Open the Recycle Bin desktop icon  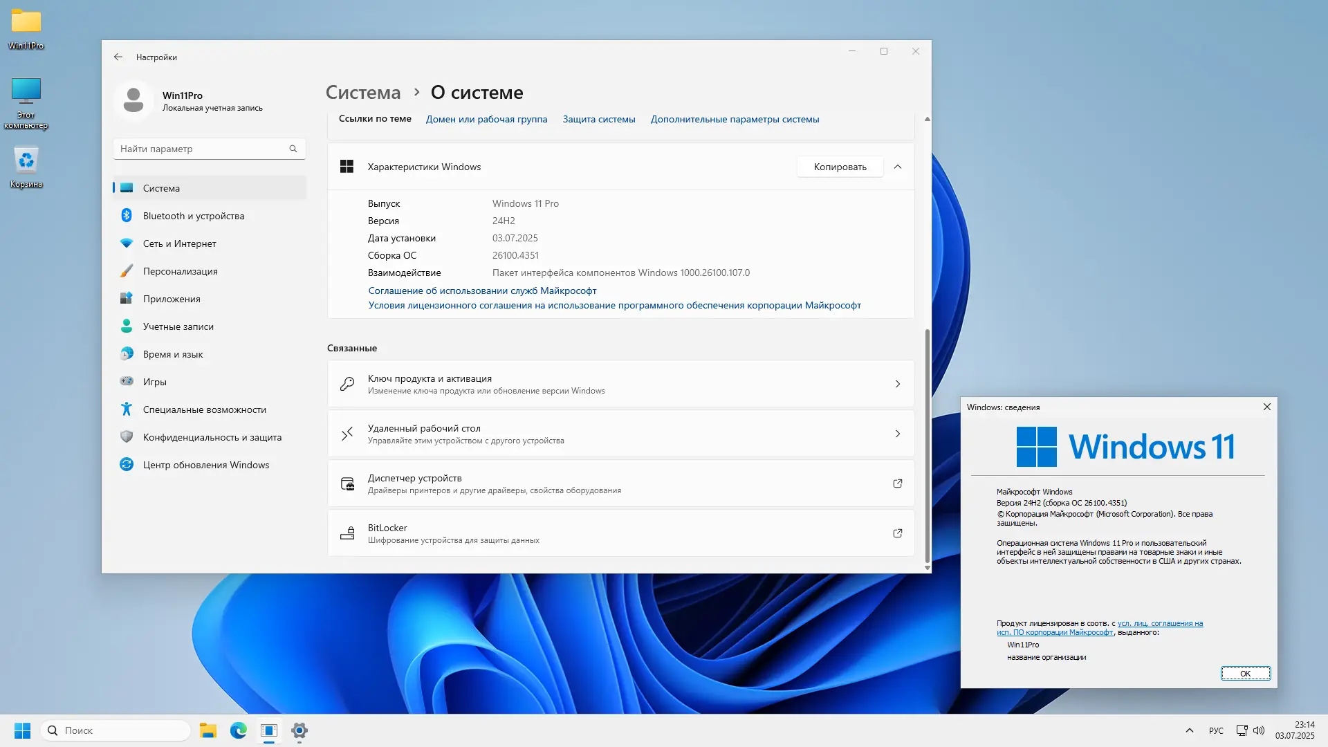point(26,161)
